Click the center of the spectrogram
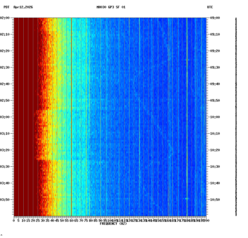Image resolution: width=248 pixels, height=238 pixels. [x=110, y=117]
